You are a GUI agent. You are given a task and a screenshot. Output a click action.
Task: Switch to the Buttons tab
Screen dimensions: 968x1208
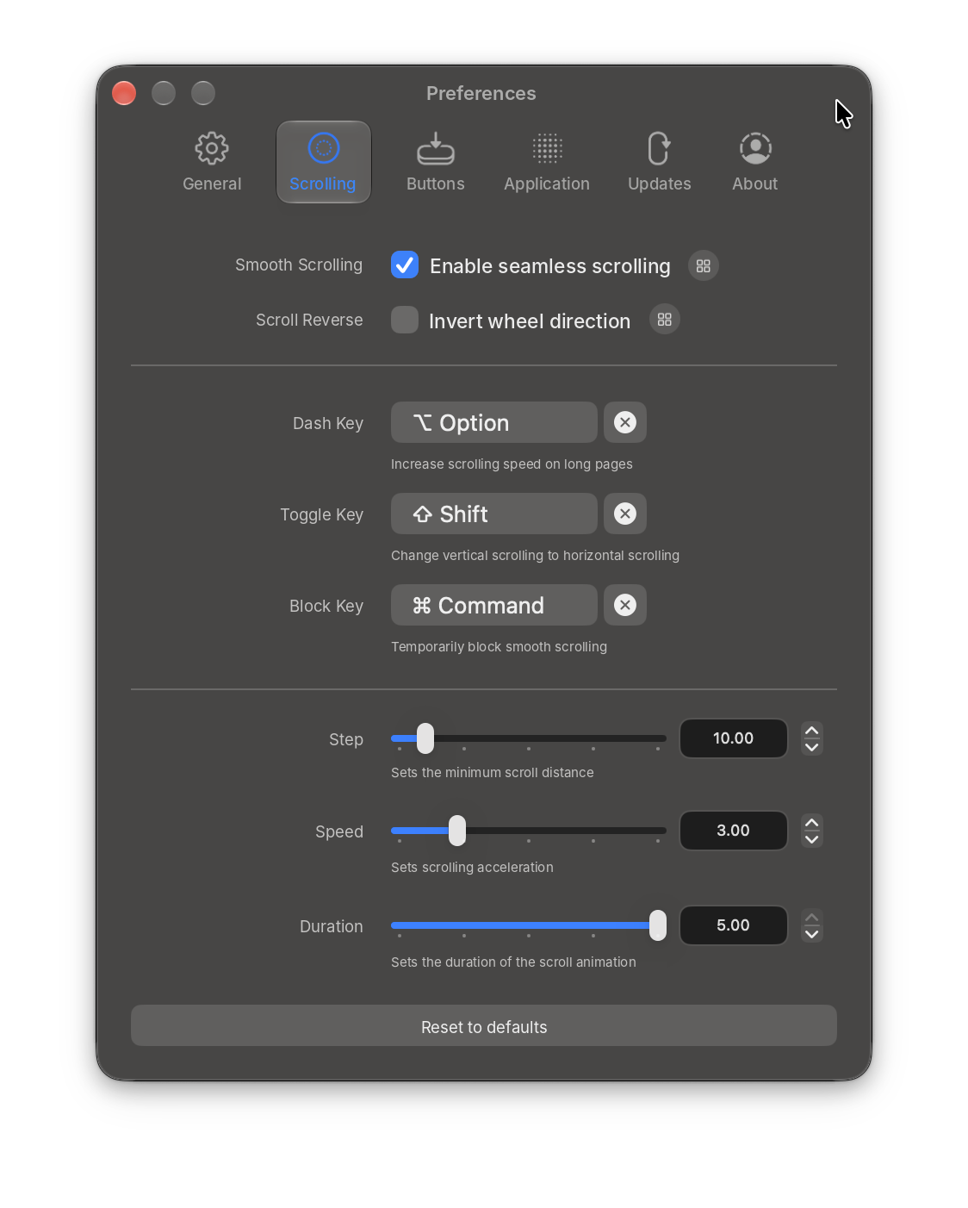(435, 162)
